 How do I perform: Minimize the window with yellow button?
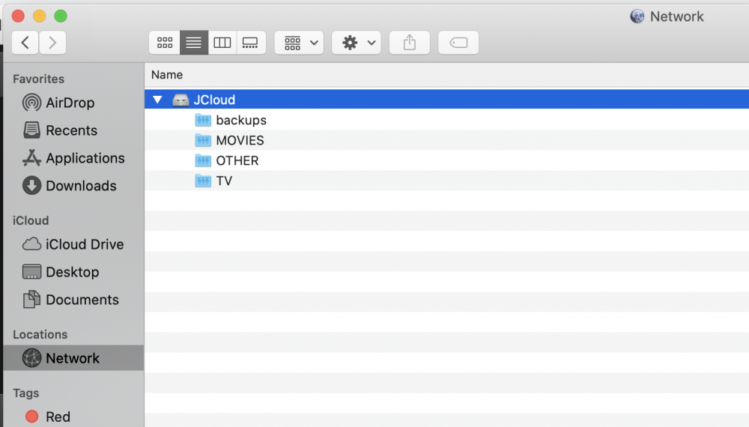pos(39,16)
